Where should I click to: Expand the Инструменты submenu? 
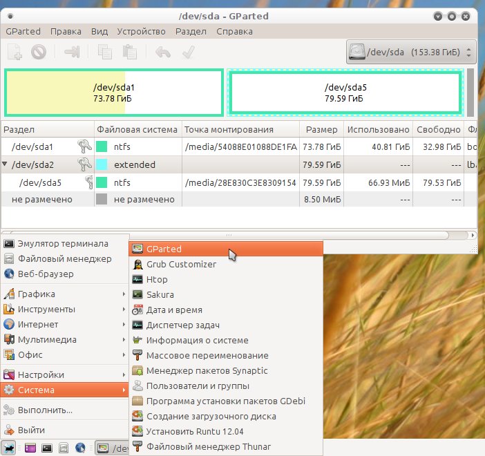point(65,309)
